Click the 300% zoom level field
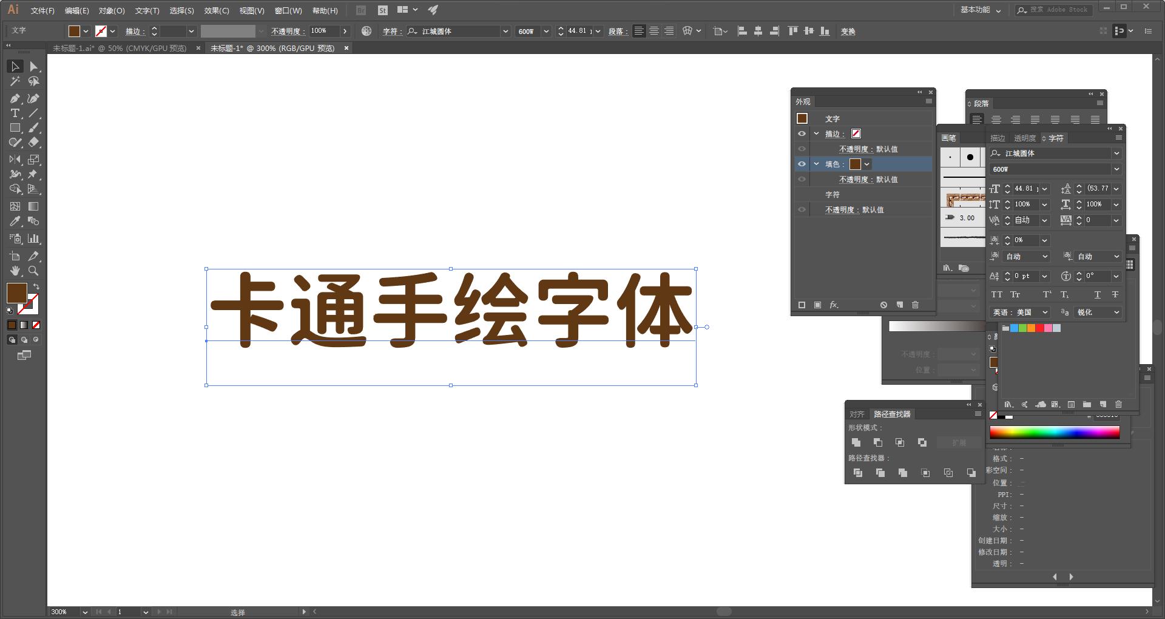The height and width of the screenshot is (619, 1165). point(59,612)
